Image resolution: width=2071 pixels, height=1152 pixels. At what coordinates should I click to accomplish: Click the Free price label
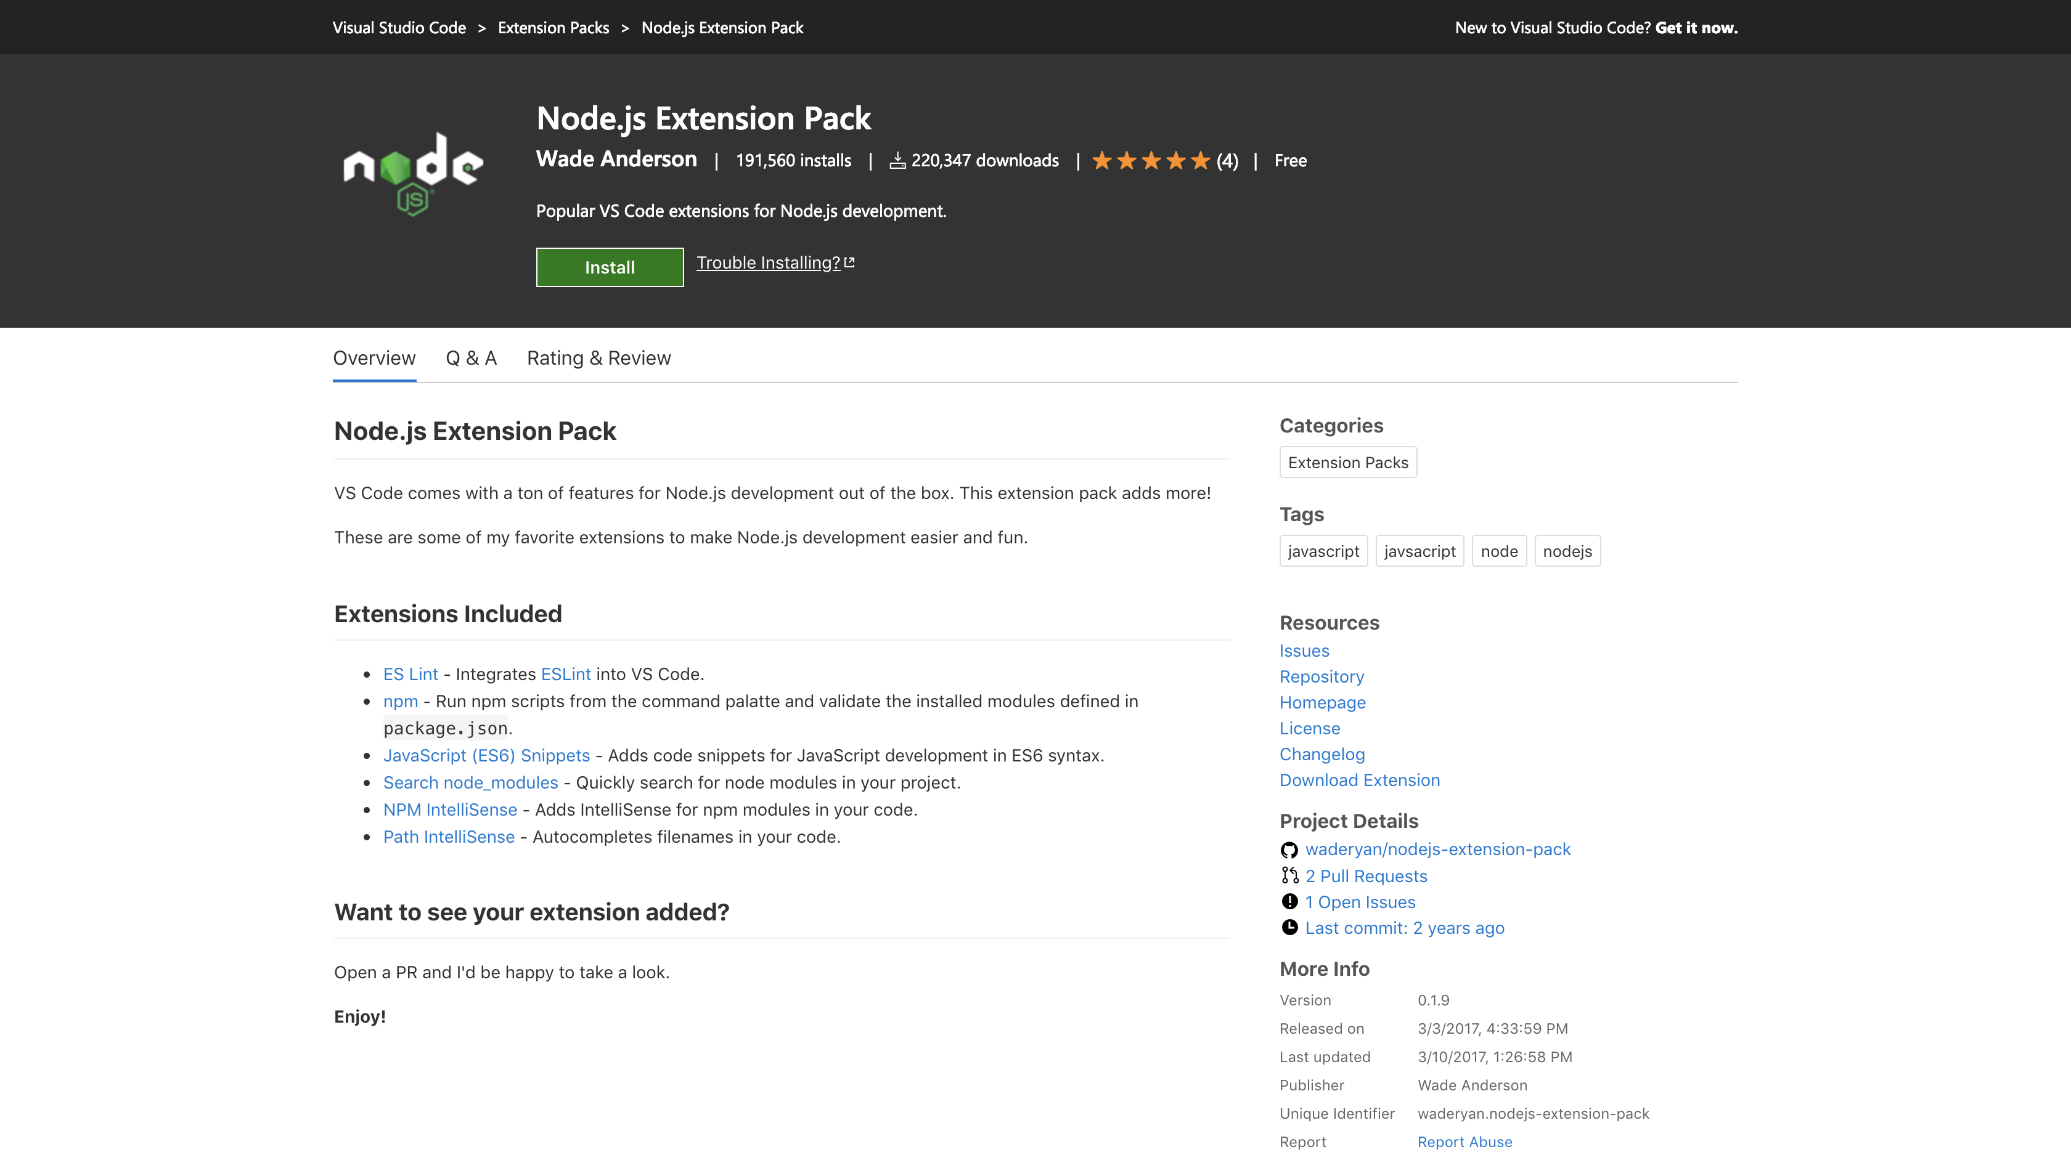click(x=1290, y=161)
